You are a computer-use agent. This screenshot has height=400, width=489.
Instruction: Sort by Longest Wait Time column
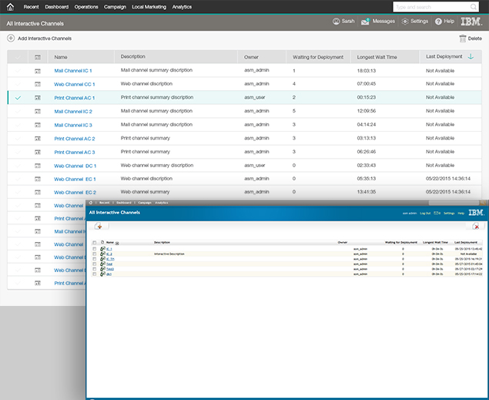click(377, 57)
